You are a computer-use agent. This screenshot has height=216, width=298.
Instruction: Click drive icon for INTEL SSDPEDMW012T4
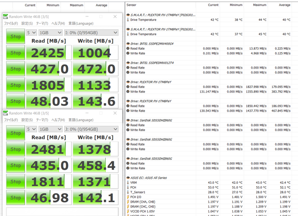pyautogui.click(x=128, y=63)
